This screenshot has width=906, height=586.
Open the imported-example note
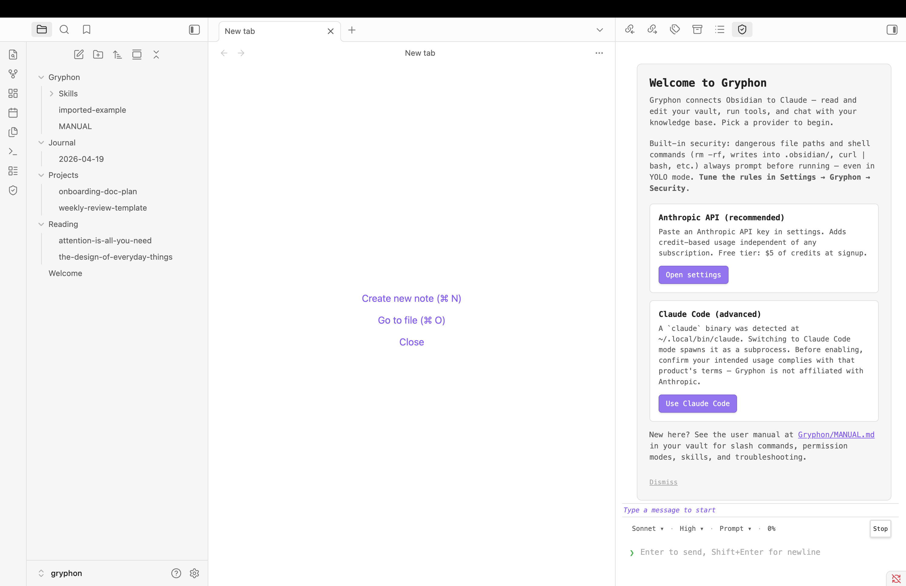[92, 110]
